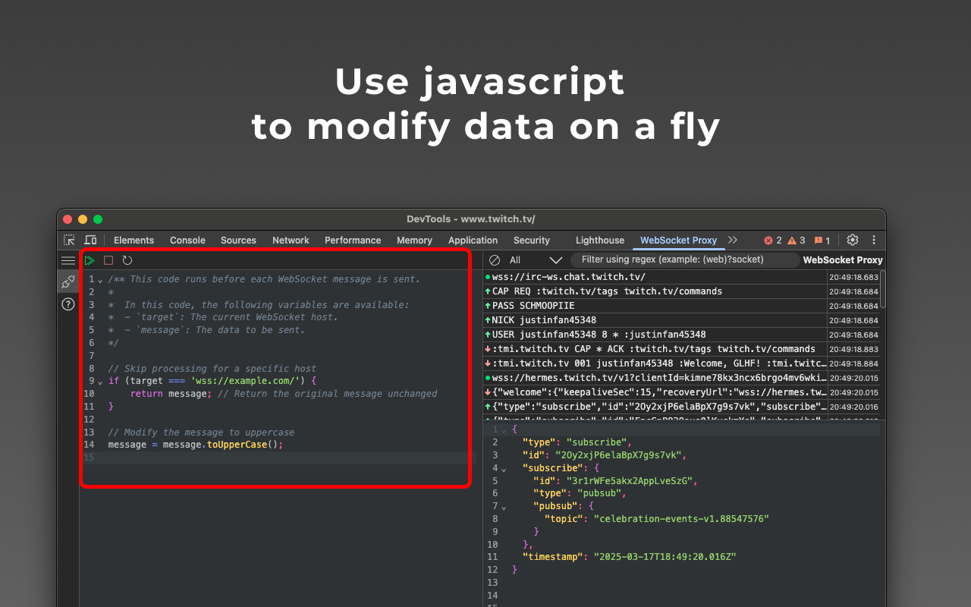Click the "timestamp" JSON line
The width and height of the screenshot is (971, 607).
(x=629, y=557)
